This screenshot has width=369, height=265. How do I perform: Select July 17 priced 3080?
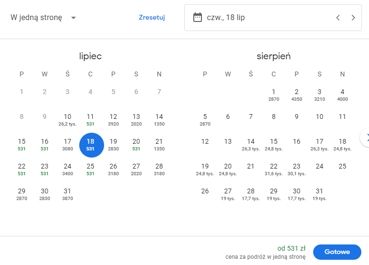(67, 145)
